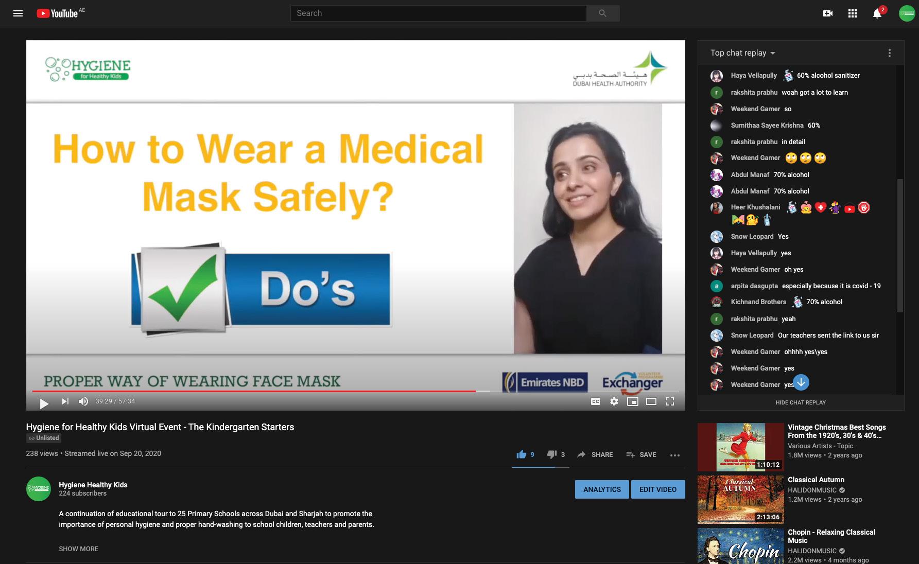Open chat replay options menu
Viewport: 919px width, 564px height.
coord(890,53)
